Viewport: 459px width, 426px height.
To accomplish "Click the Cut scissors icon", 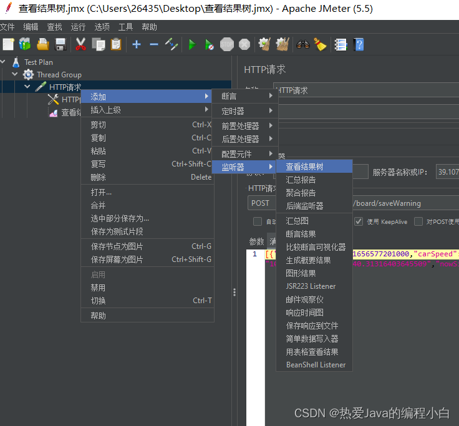I will pyautogui.click(x=80, y=44).
